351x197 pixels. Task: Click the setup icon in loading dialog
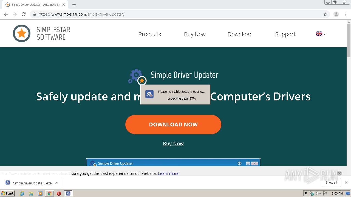(x=149, y=94)
